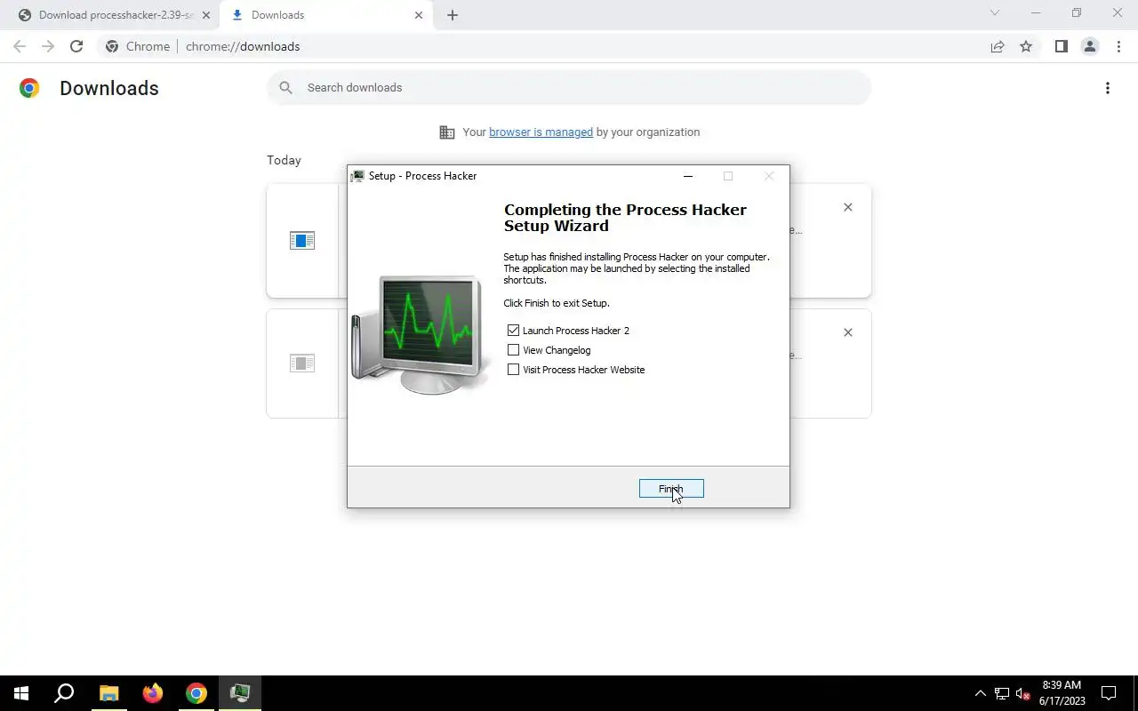Open Chrome three-dot menu
Screen dimensions: 1138x711
click(x=1118, y=46)
